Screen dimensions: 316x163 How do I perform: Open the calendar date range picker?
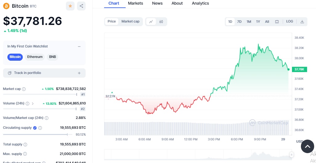[277, 22]
